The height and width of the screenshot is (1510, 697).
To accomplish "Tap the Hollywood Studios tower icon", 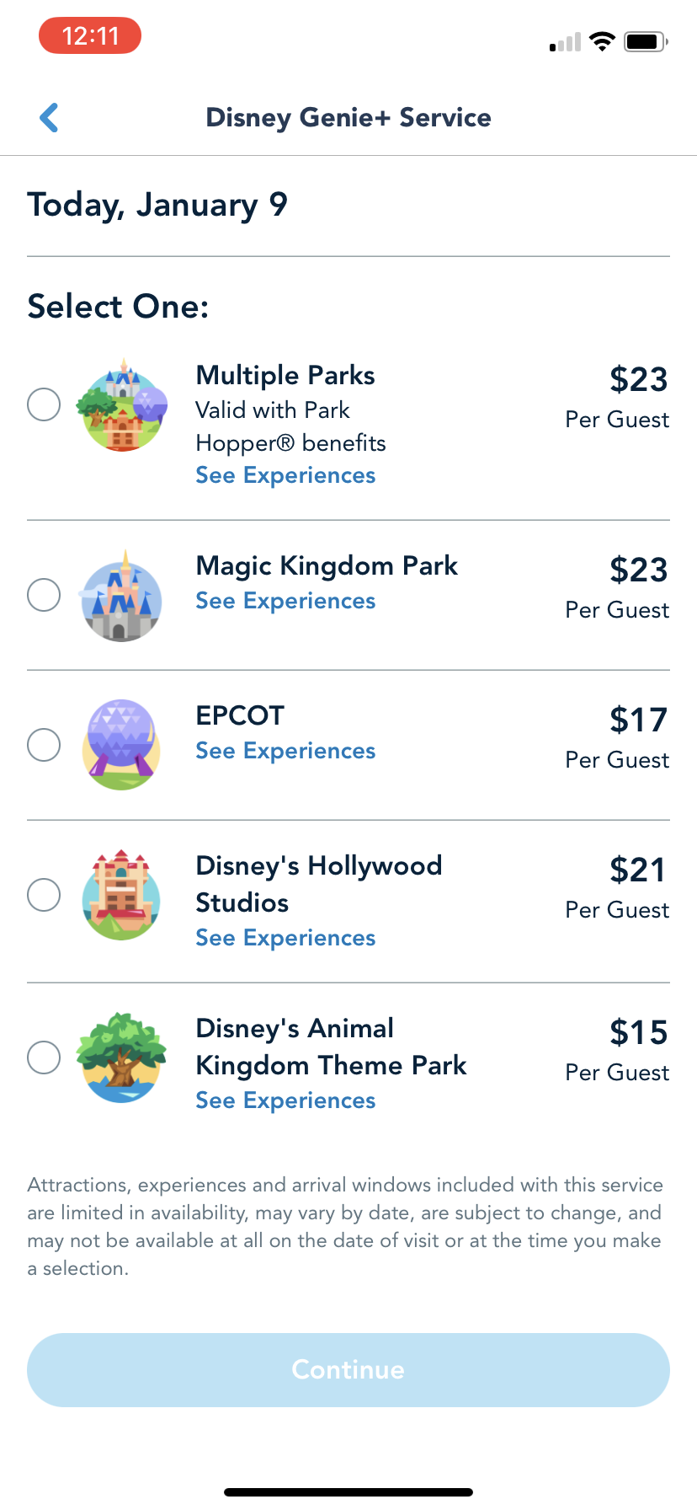I will tap(122, 895).
